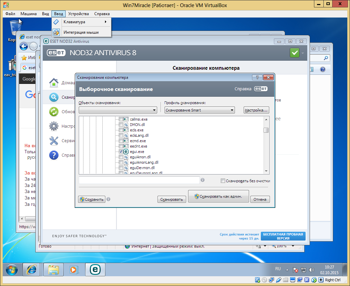This screenshot has width=350, height=286.
Task: Check the DMON.dll checkbox
Action: (x=121, y=124)
